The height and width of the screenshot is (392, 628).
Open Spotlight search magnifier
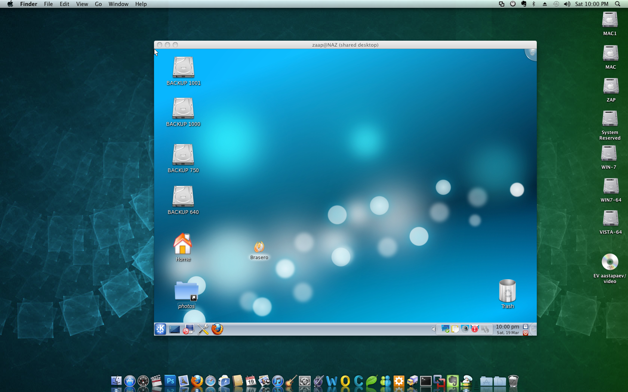[x=618, y=4]
